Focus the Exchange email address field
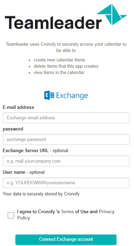This screenshot has height=246, width=134. point(66,118)
